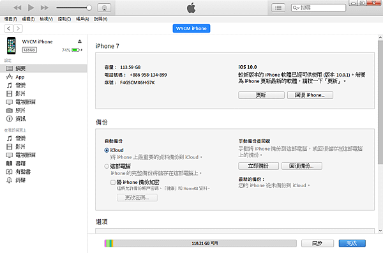Open the list view button
The image size is (383, 253).
[x=278, y=8]
